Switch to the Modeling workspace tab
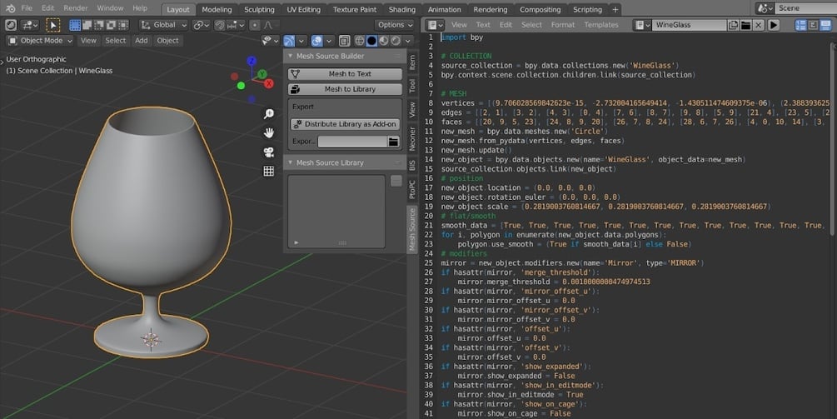Viewport: 837px width, 419px height. point(217,10)
